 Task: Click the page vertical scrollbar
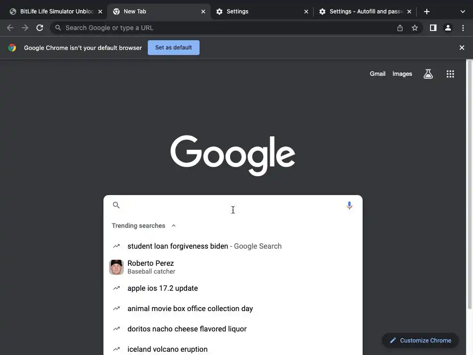(469, 184)
